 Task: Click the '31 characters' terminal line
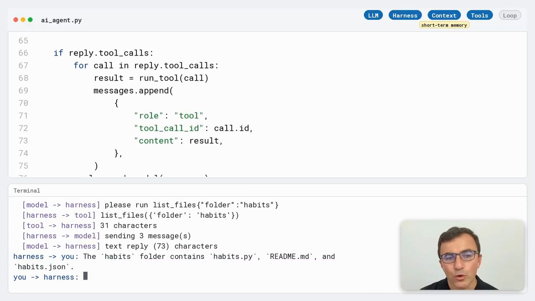[x=89, y=226]
